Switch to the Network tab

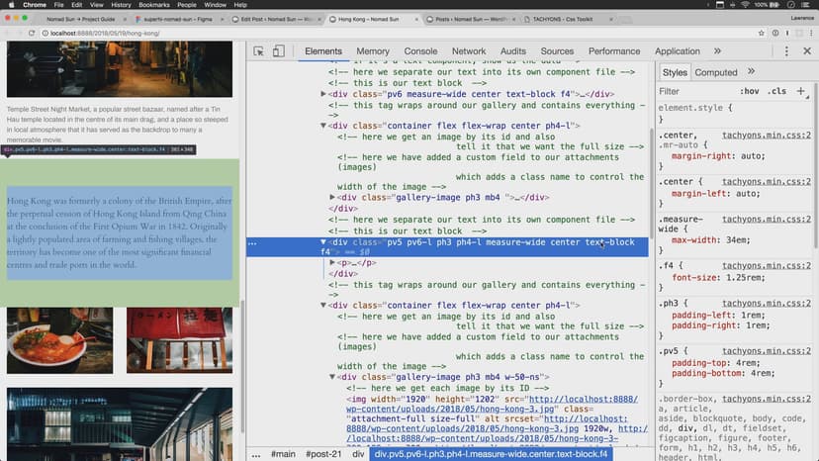click(x=468, y=51)
